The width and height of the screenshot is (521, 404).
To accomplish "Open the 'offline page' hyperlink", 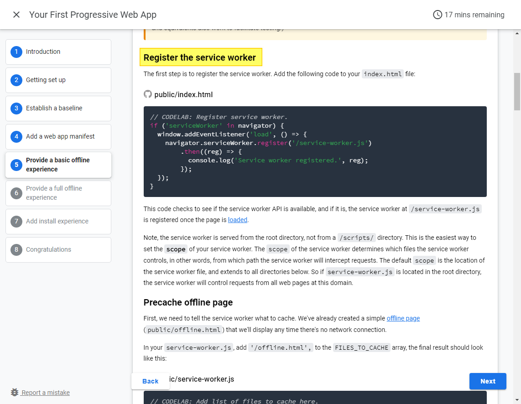I will coord(403,318).
